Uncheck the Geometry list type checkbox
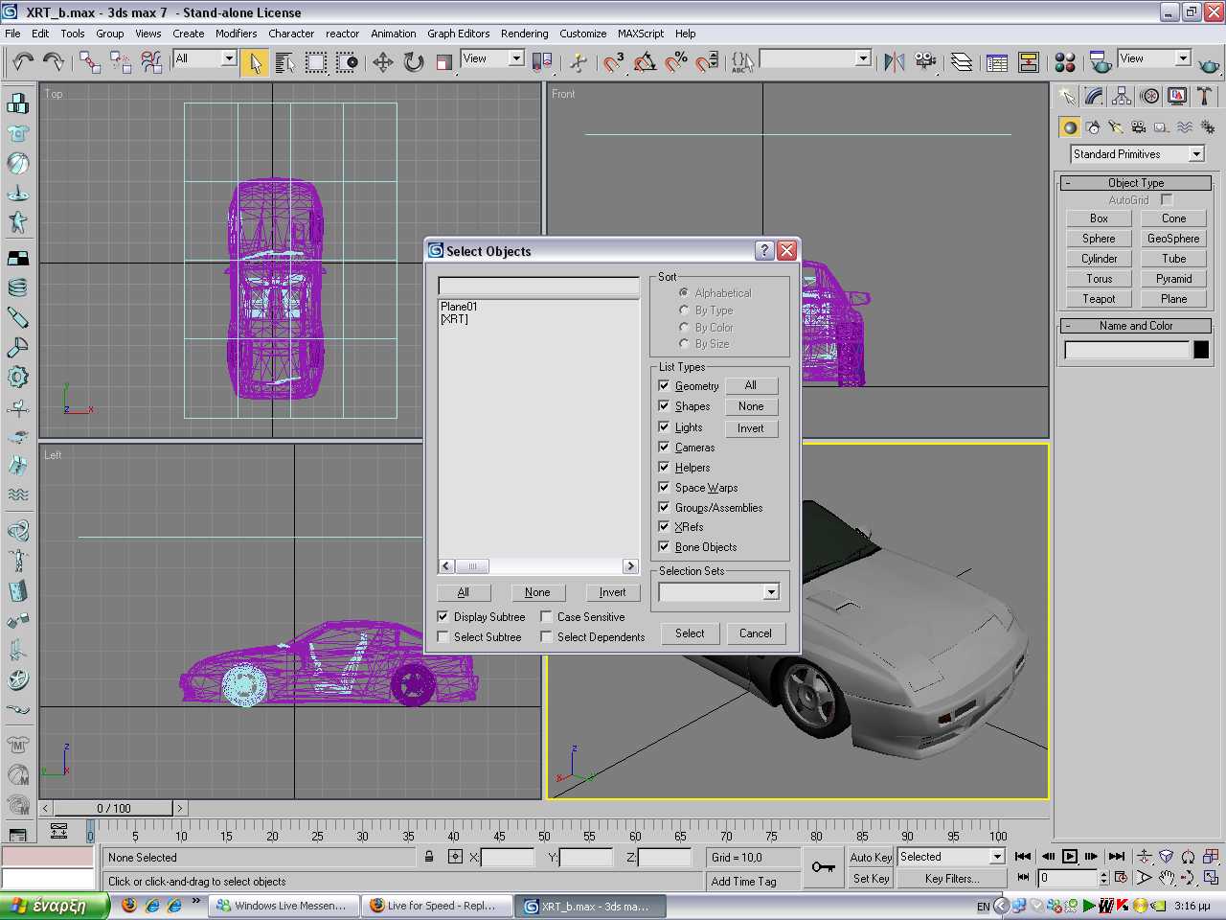The height and width of the screenshot is (920, 1226). coord(664,385)
